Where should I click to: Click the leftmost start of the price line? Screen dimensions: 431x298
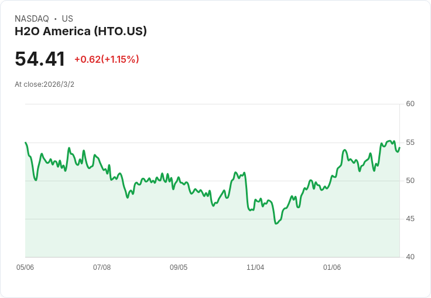pos(26,143)
